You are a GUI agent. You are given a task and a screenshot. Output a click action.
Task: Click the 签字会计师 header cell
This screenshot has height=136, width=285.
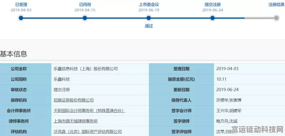point(182,111)
